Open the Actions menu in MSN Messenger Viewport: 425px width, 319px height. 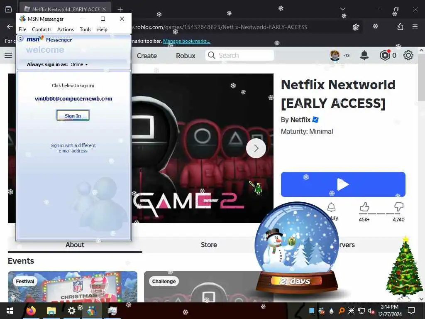pos(66,29)
